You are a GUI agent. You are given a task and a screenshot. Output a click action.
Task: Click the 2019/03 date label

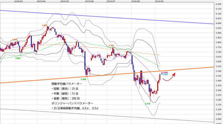pos(19,1)
